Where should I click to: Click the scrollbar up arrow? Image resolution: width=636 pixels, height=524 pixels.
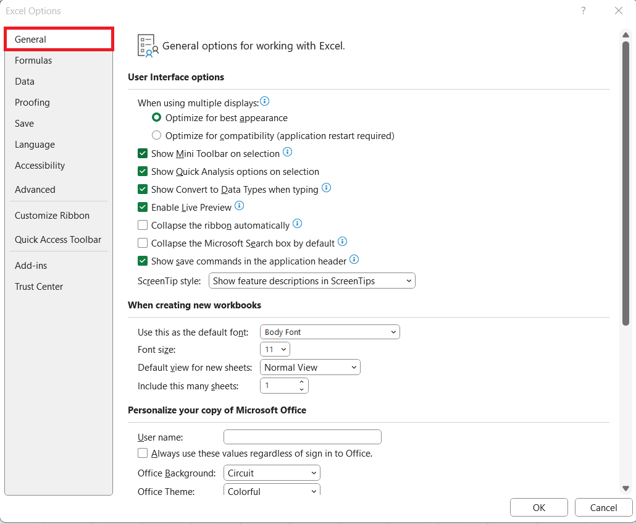tap(626, 35)
